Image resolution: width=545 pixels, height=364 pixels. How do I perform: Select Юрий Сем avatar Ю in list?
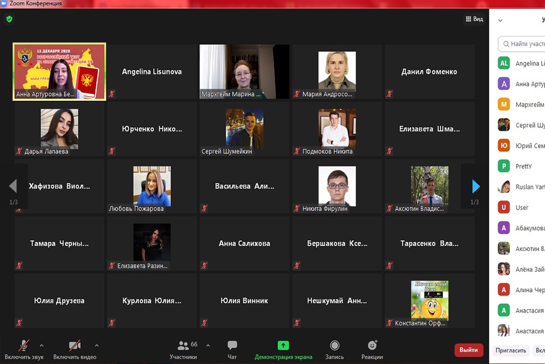[x=504, y=146]
